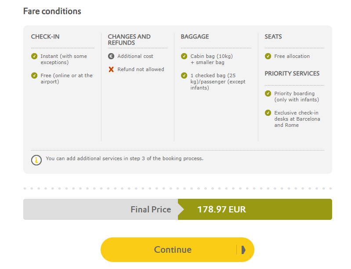
Task: Click the Continue button
Action: point(177,250)
